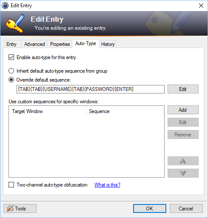The width and height of the screenshot is (208, 218).
Task: Click the Sequence column header
Action: point(125,111)
